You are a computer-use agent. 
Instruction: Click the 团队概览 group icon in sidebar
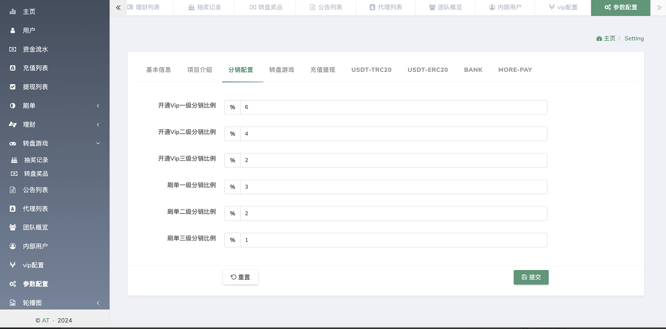pyautogui.click(x=13, y=227)
